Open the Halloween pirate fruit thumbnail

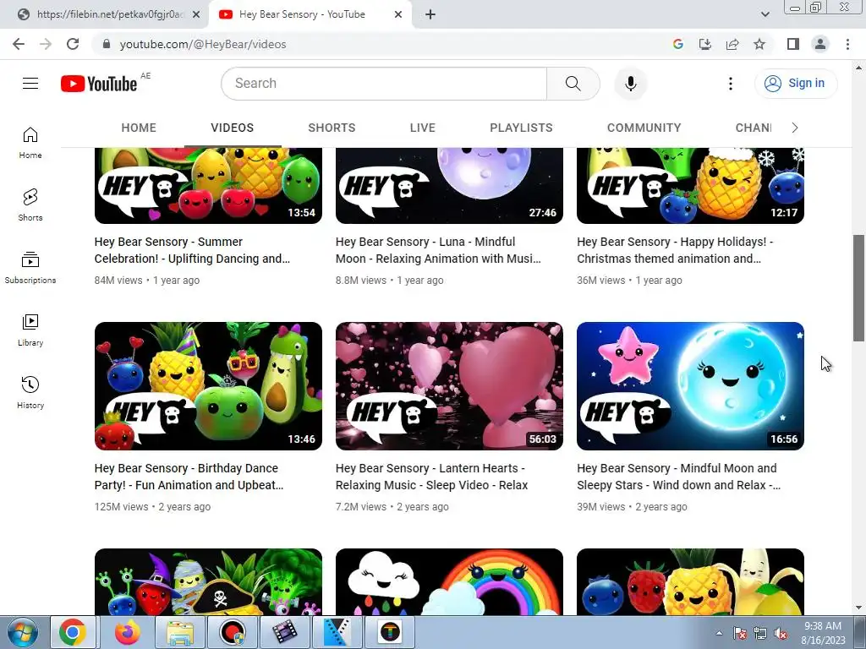pos(208,581)
